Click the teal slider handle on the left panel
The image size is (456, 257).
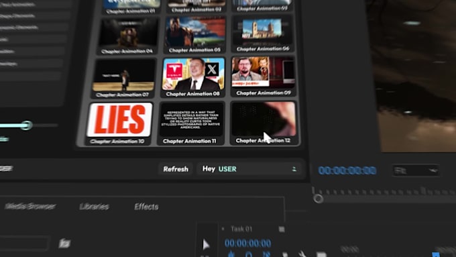pyautogui.click(x=26, y=125)
